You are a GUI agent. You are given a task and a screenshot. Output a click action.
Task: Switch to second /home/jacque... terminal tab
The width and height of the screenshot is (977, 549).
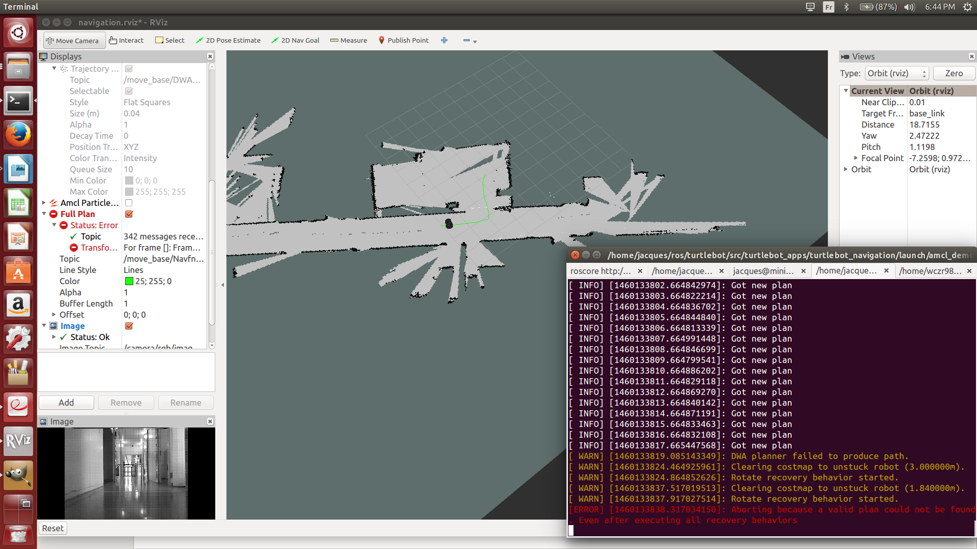(682, 271)
